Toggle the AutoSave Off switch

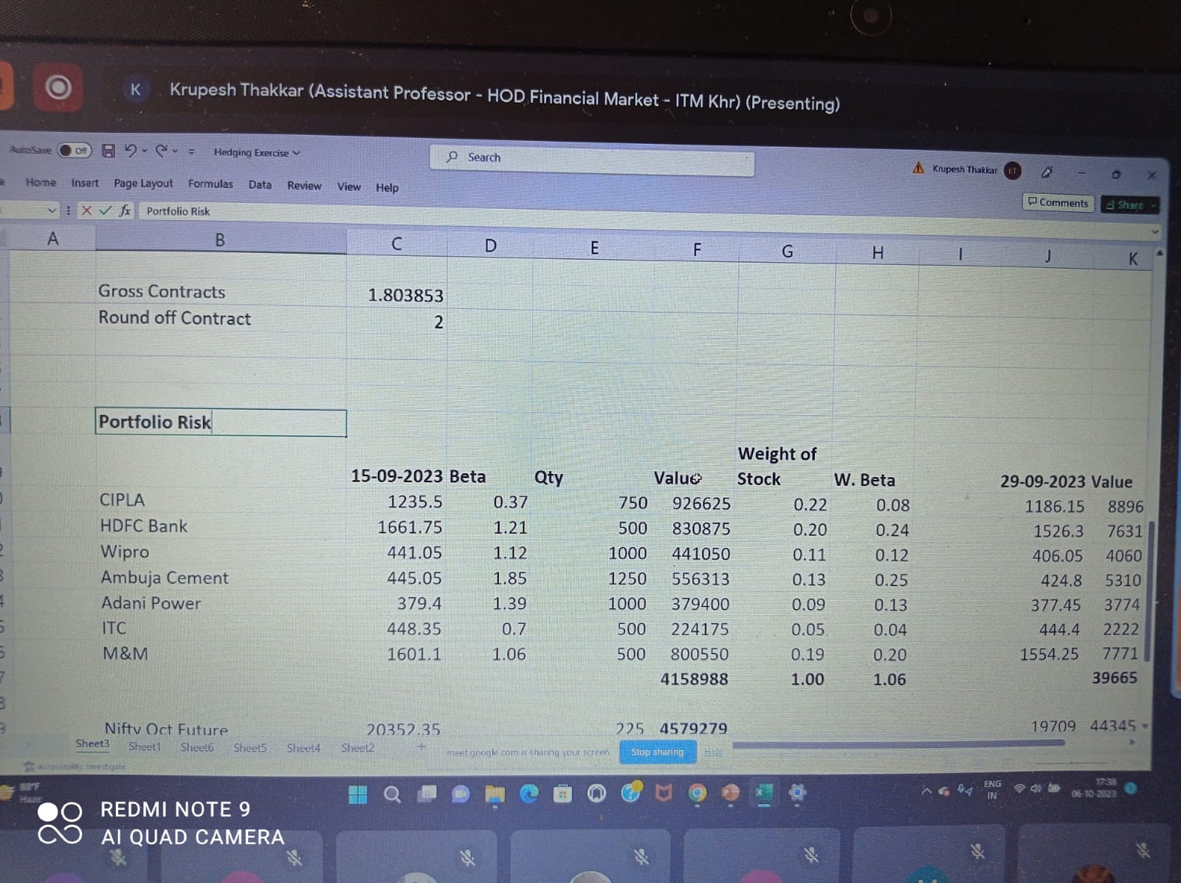pos(75,151)
